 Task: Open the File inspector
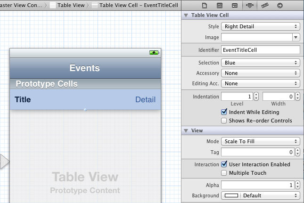205,6
